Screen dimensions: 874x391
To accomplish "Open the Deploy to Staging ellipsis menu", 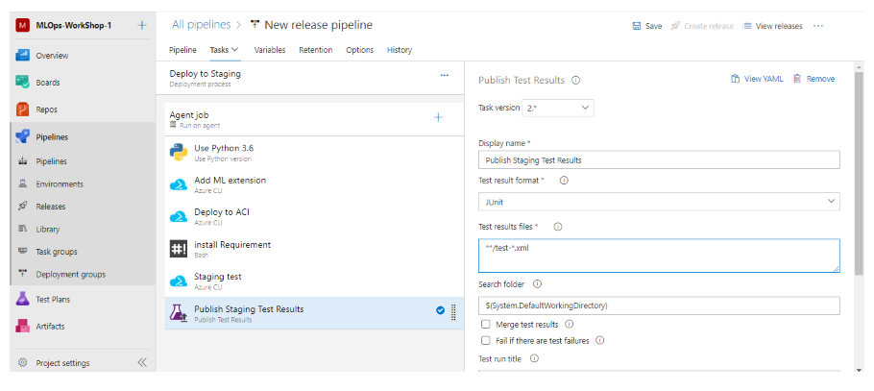I will coord(444,74).
